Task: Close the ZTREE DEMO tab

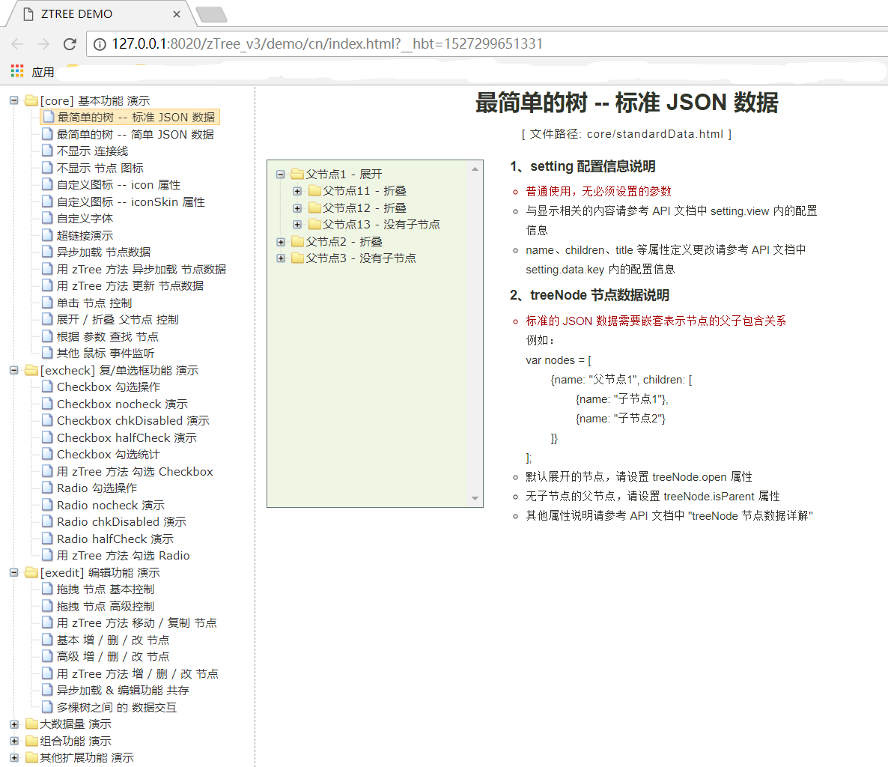Action: 177,14
